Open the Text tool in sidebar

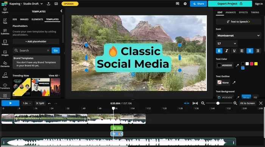point(5,21)
